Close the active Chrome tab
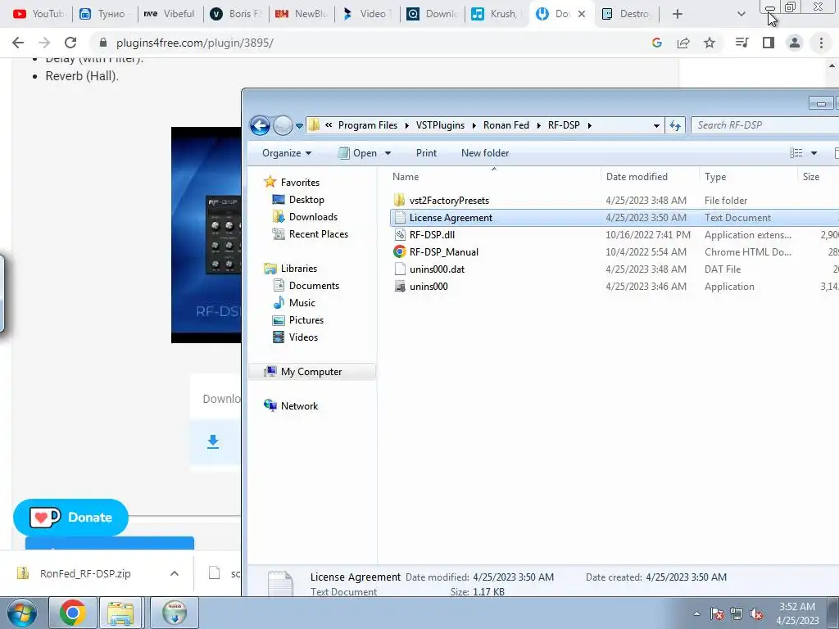The image size is (839, 629). 582,15
